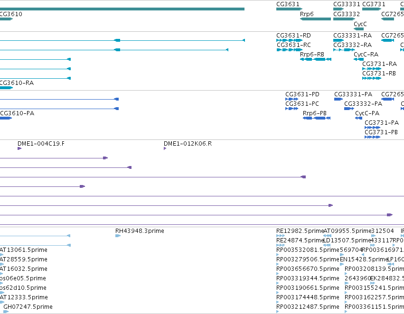Select transcript CG3631-RC
Image resolution: width=404 pixels, height=314 pixels.
point(294,45)
